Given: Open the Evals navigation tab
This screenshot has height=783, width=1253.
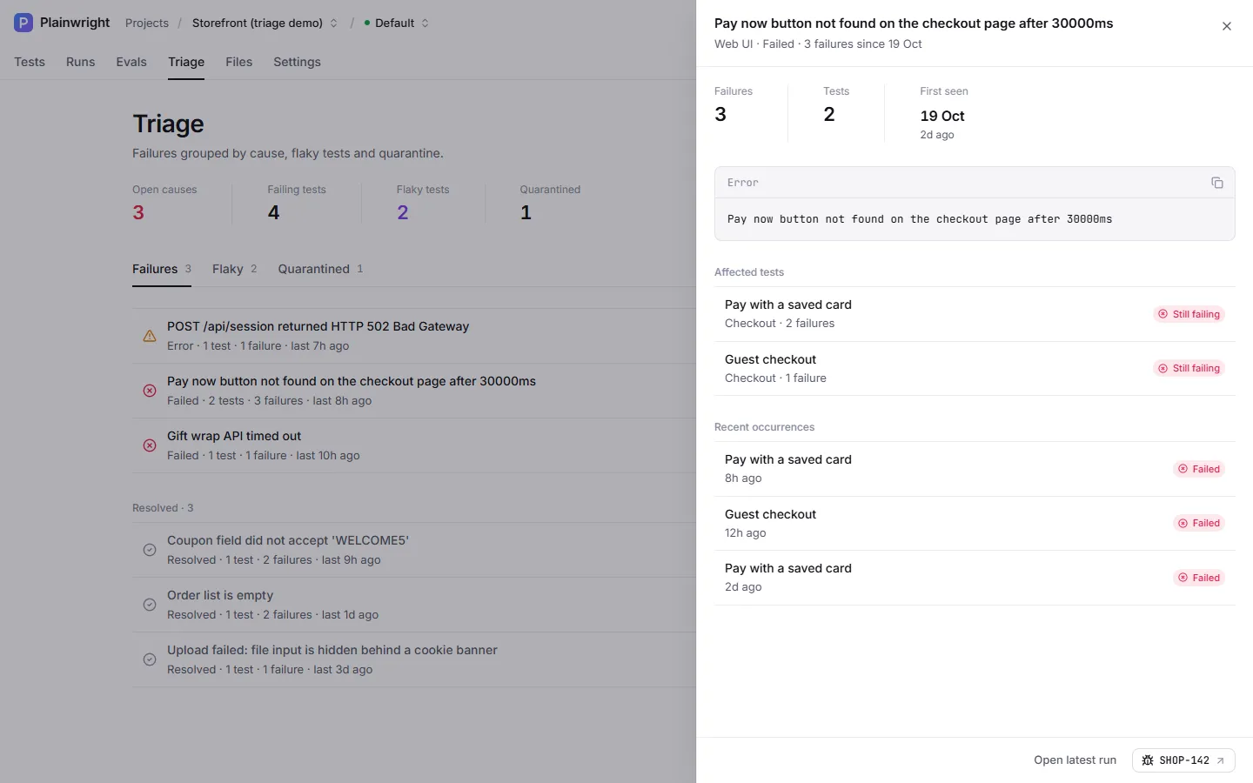Looking at the screenshot, I should [x=131, y=62].
